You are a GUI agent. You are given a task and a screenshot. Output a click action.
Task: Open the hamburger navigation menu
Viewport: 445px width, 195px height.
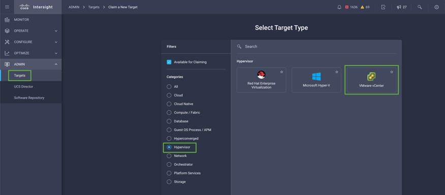(7, 7)
